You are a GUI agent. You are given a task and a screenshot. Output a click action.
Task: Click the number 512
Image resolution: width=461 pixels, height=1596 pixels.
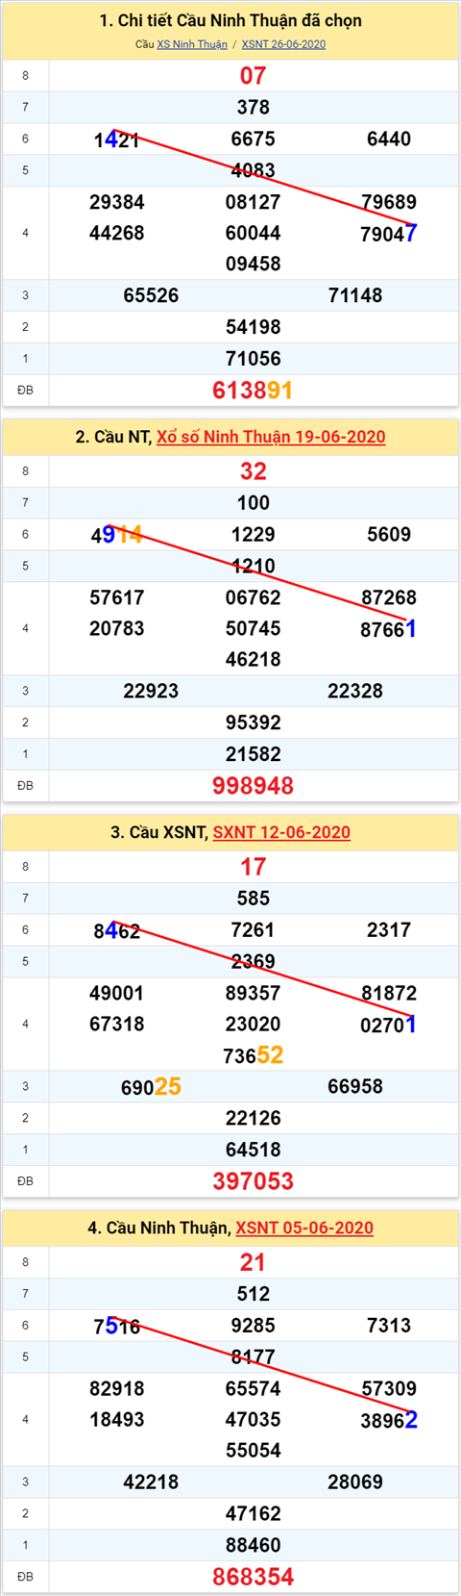pyautogui.click(x=254, y=1294)
